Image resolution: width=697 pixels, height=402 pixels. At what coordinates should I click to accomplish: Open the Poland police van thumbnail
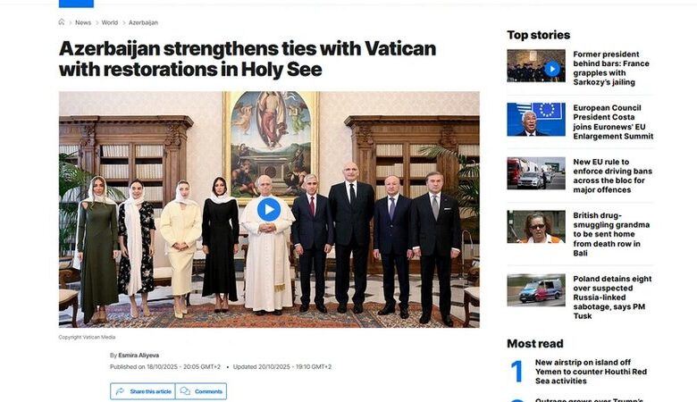coord(536,290)
